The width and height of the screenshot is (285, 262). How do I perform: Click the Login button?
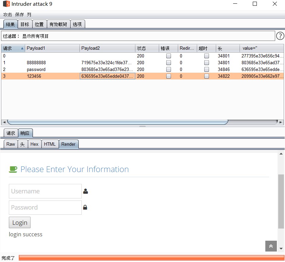click(x=20, y=222)
